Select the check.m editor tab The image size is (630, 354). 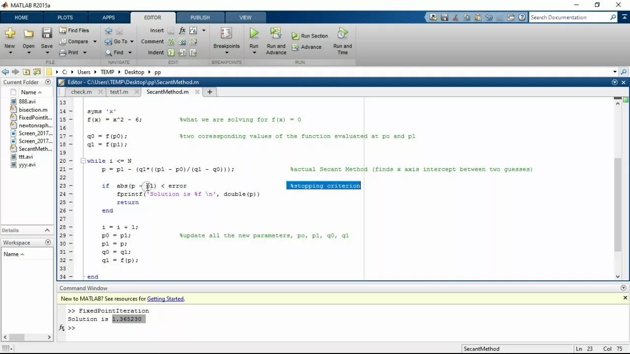(x=81, y=92)
